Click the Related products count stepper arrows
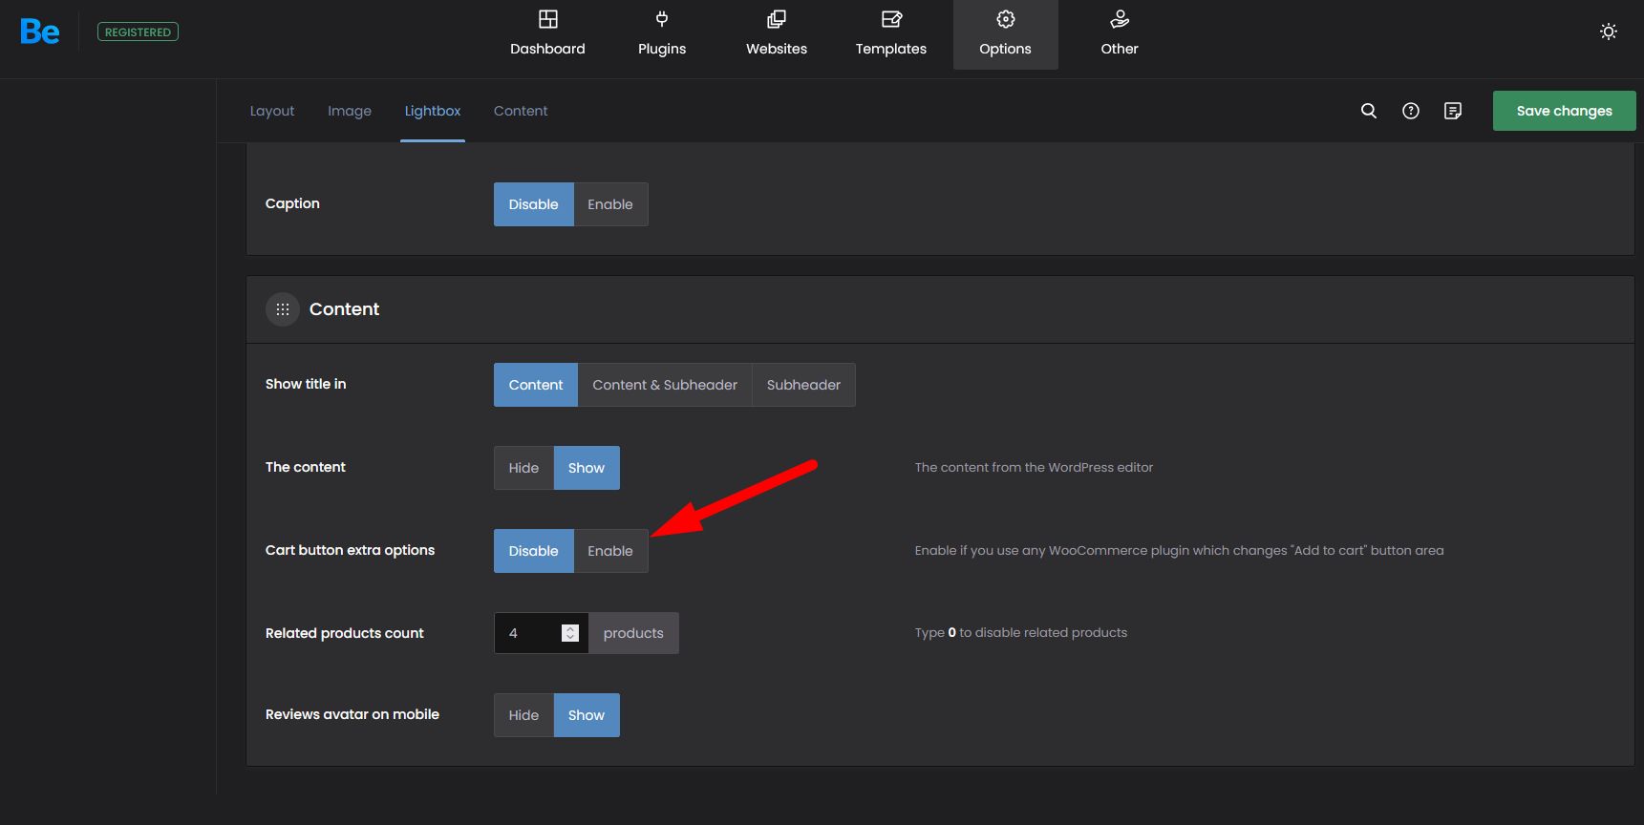Image resolution: width=1644 pixels, height=825 pixels. 570,633
